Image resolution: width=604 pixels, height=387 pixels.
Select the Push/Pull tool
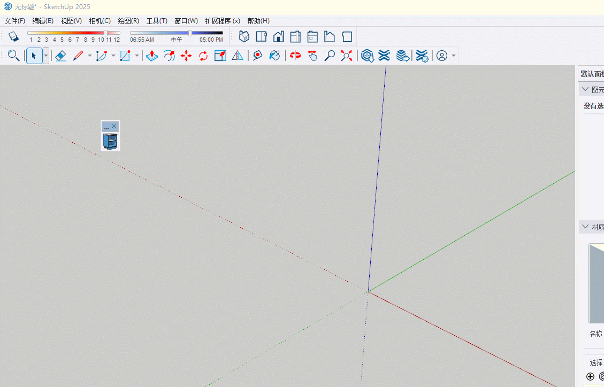pos(152,56)
